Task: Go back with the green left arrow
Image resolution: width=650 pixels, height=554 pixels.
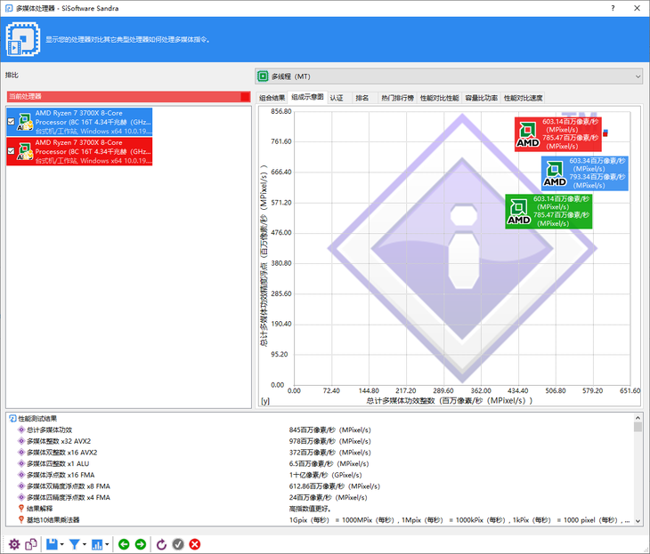Action: point(124,544)
